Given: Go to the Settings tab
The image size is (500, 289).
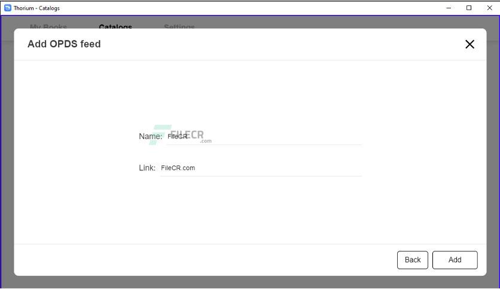Looking at the screenshot, I should tap(179, 27).
